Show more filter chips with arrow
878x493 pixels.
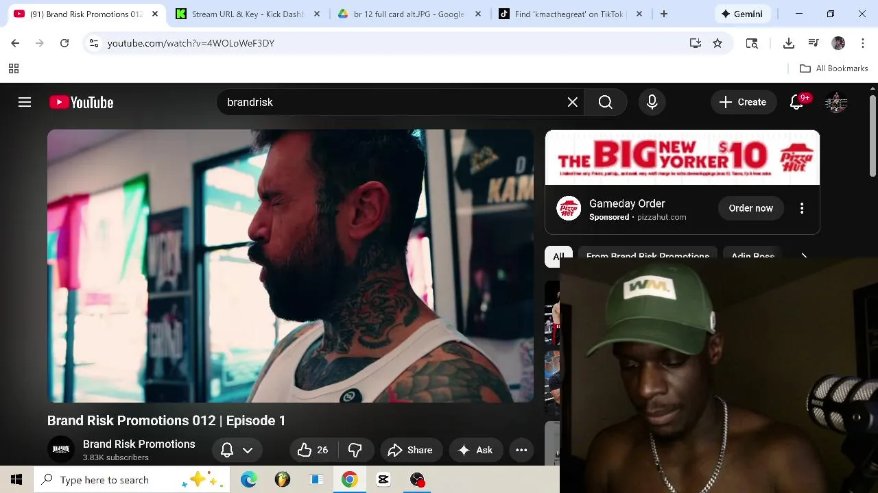coord(805,256)
